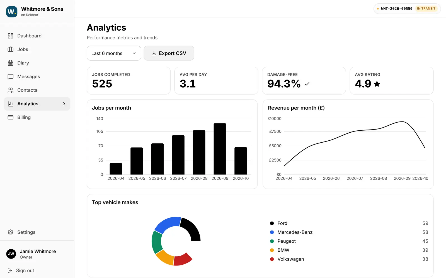Expand the Analytics submenu chevron
This screenshot has height=278, width=446.
click(x=64, y=104)
